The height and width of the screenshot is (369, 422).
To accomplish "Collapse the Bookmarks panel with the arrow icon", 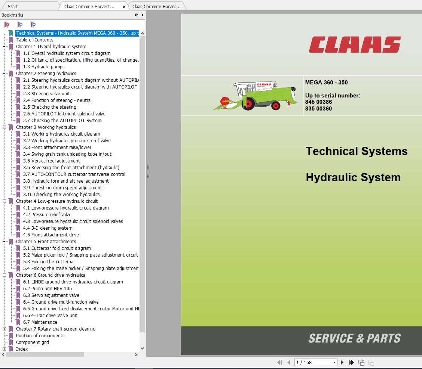I will 142,15.
